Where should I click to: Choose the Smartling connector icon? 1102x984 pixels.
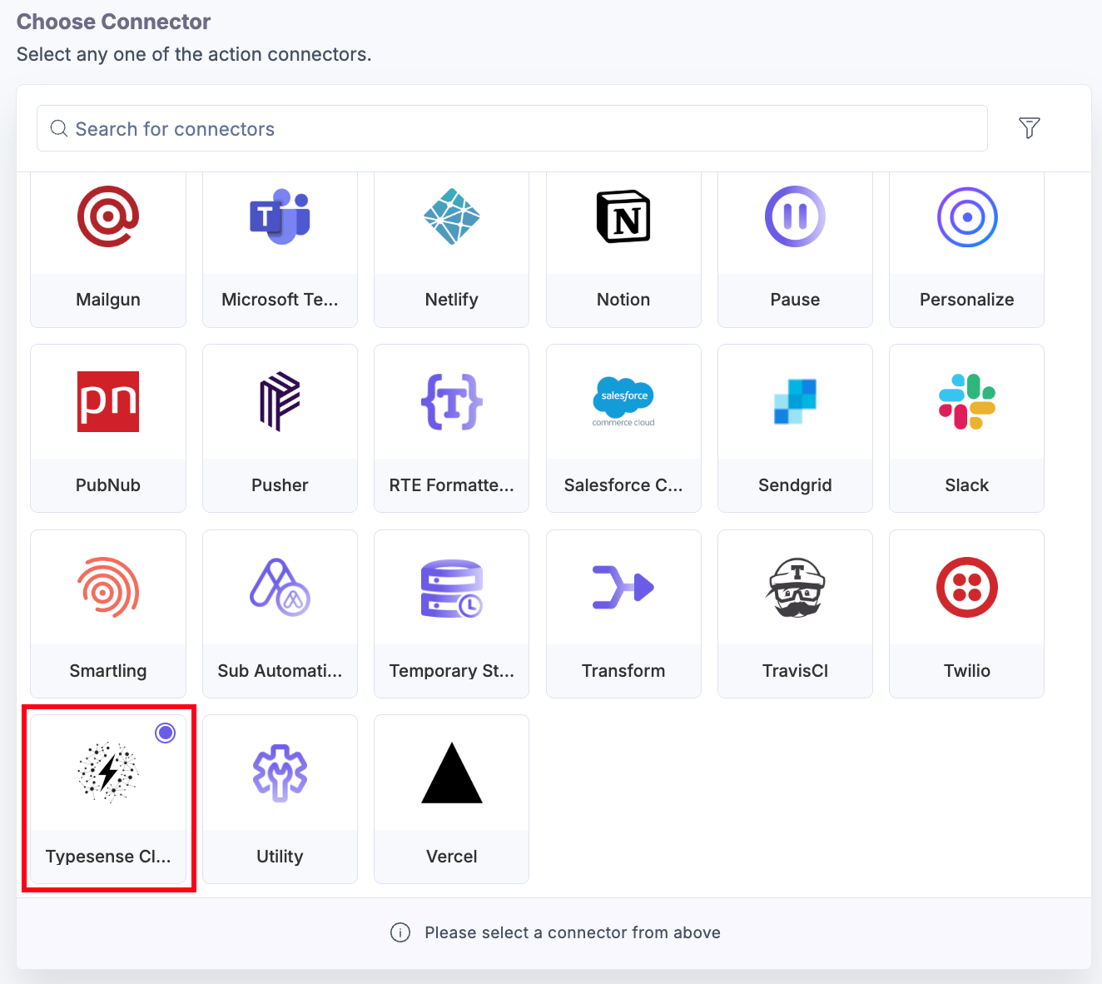tap(108, 587)
